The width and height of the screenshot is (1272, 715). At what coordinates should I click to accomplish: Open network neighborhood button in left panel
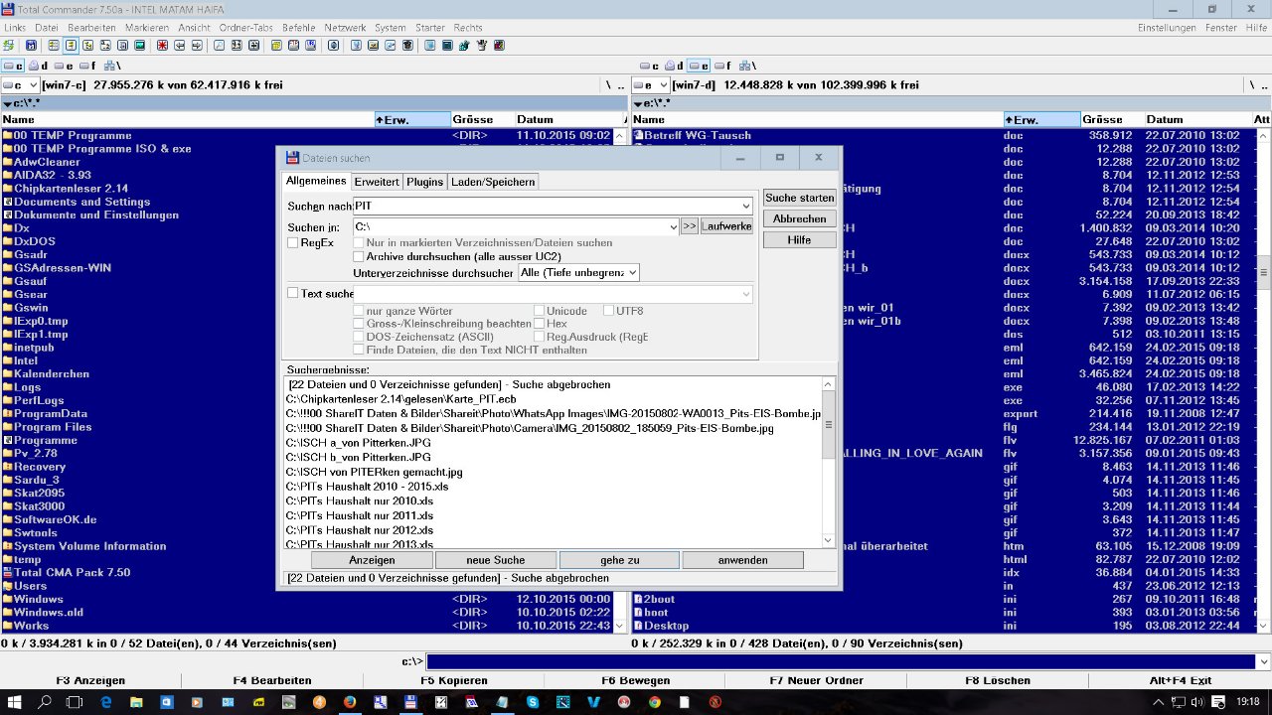(x=111, y=66)
